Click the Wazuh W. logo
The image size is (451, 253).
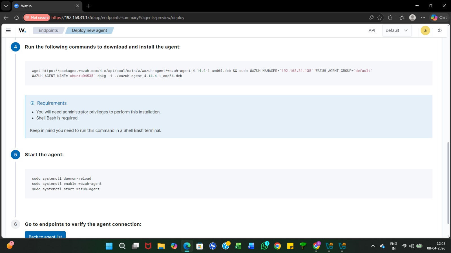click(x=22, y=30)
